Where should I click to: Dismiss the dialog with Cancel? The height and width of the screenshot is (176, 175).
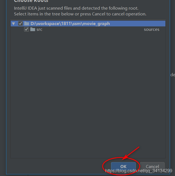pos(152,167)
